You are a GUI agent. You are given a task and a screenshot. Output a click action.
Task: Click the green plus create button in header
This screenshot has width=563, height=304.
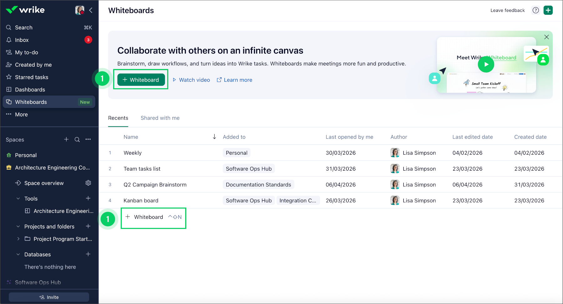[548, 10]
